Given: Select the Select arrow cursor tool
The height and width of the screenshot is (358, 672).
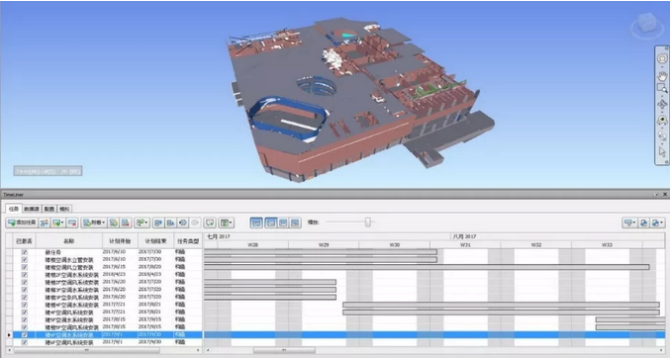Looking at the screenshot, I should pos(662,151).
